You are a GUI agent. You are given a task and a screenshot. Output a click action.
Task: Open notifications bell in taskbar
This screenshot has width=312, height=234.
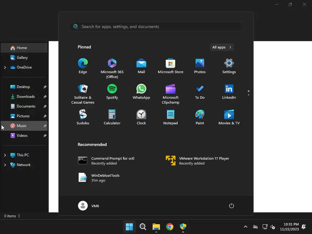pos(304,227)
